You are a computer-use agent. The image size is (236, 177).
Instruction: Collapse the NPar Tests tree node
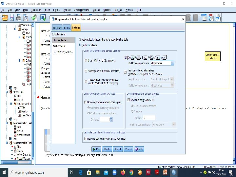[x=7, y=92]
